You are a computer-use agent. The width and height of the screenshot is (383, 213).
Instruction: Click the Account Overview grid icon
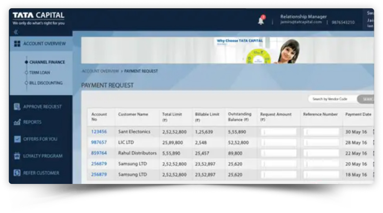tap(17, 44)
